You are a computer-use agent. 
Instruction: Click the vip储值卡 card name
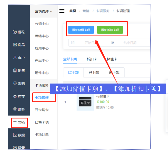click(103, 96)
